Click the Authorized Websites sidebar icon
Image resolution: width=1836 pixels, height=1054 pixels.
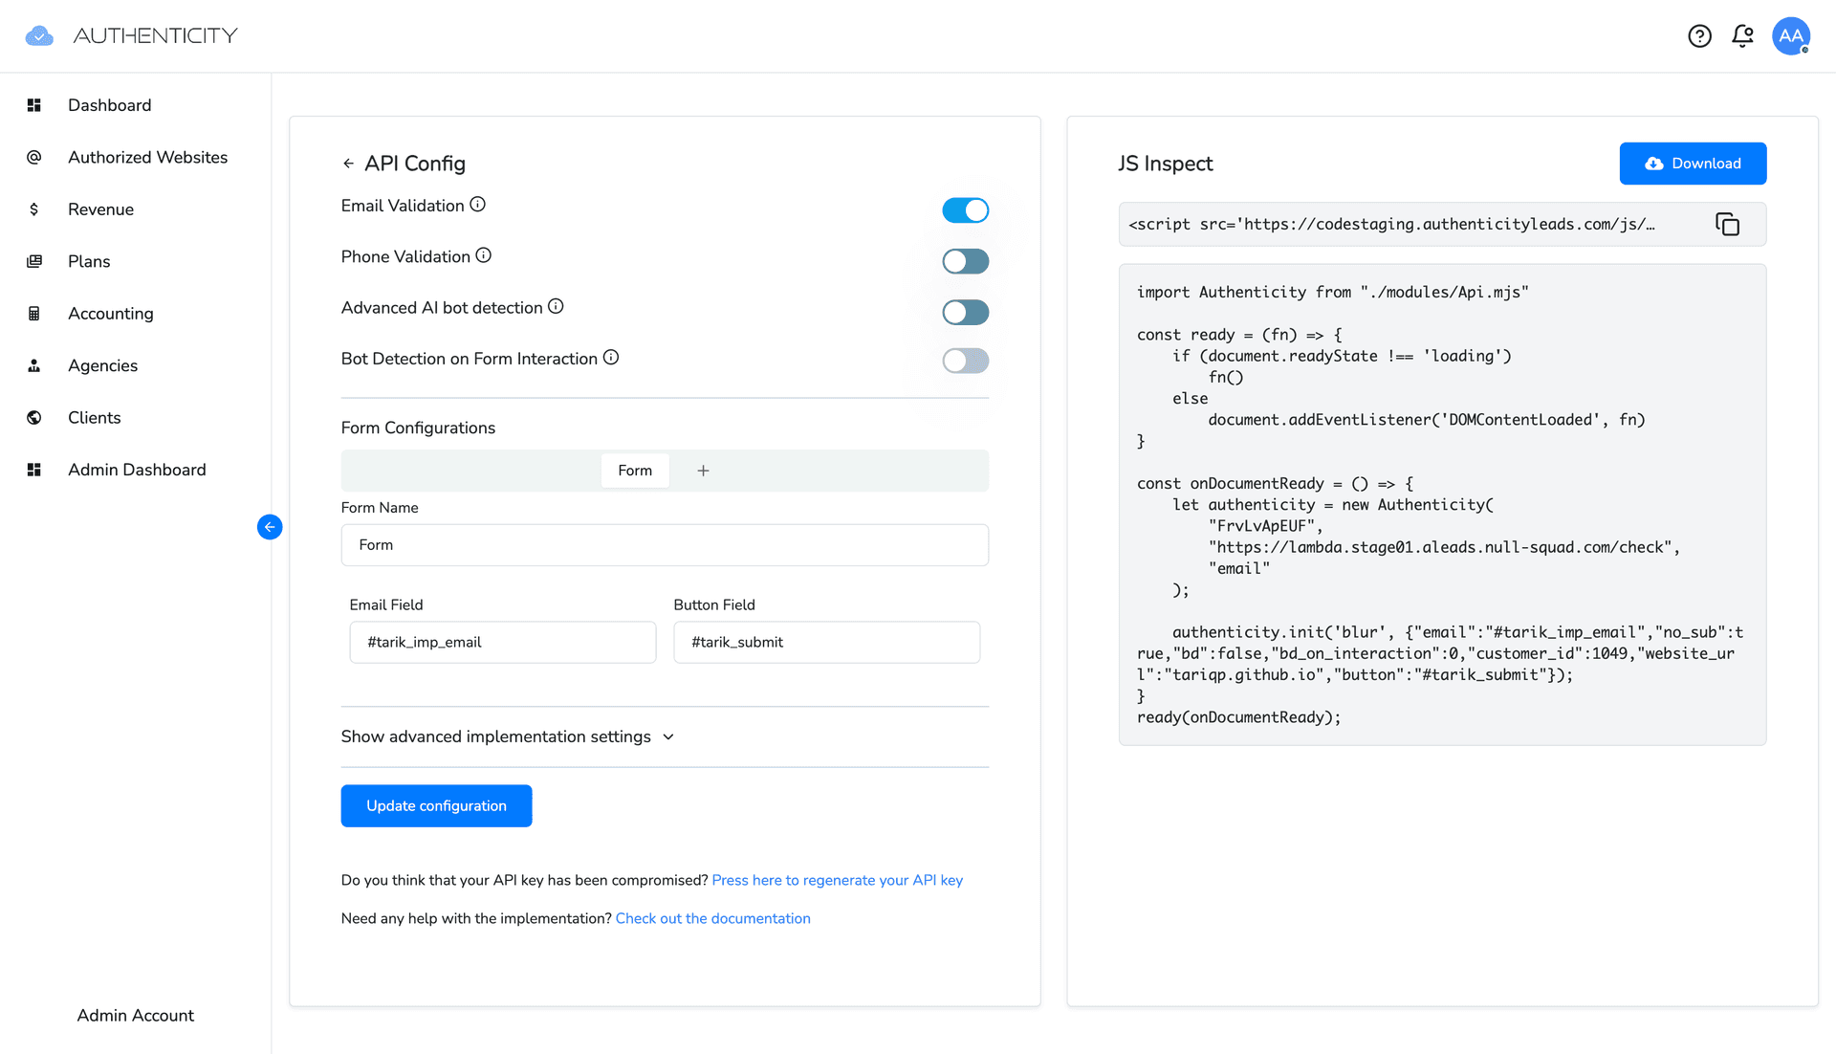click(x=33, y=156)
